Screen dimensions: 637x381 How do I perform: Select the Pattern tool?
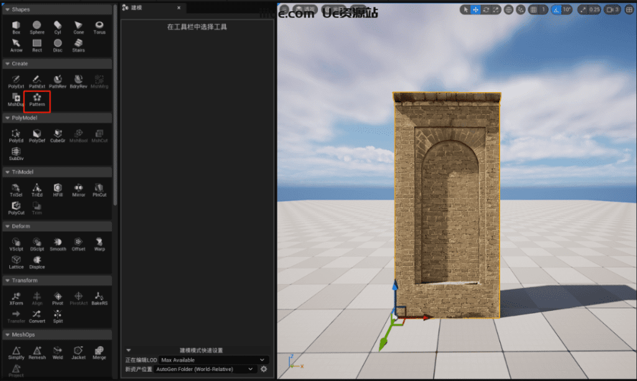coord(37,100)
